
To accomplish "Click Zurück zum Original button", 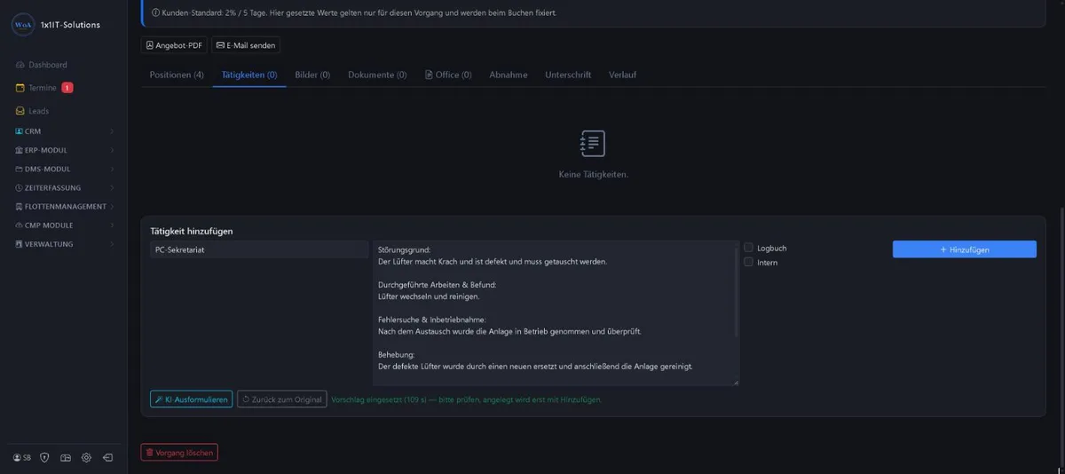I will tap(282, 399).
